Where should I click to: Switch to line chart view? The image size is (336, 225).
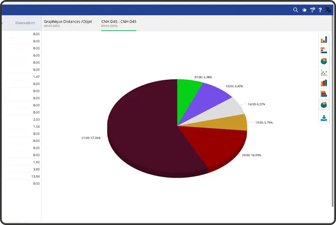(324, 72)
